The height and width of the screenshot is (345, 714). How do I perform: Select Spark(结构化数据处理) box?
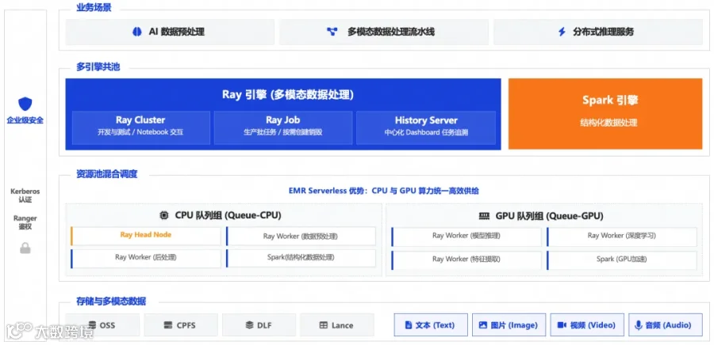(x=301, y=258)
